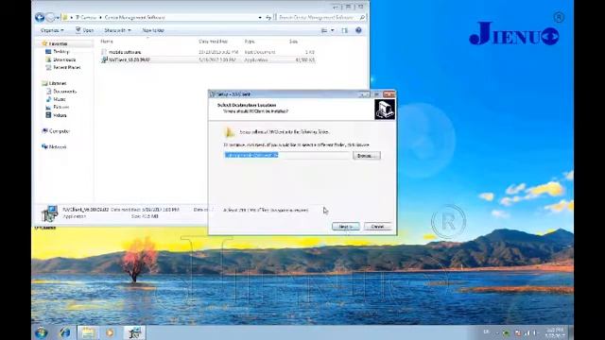605x340 pixels.
Task: Click the red Action Center flag tray icon
Action: click(x=517, y=332)
